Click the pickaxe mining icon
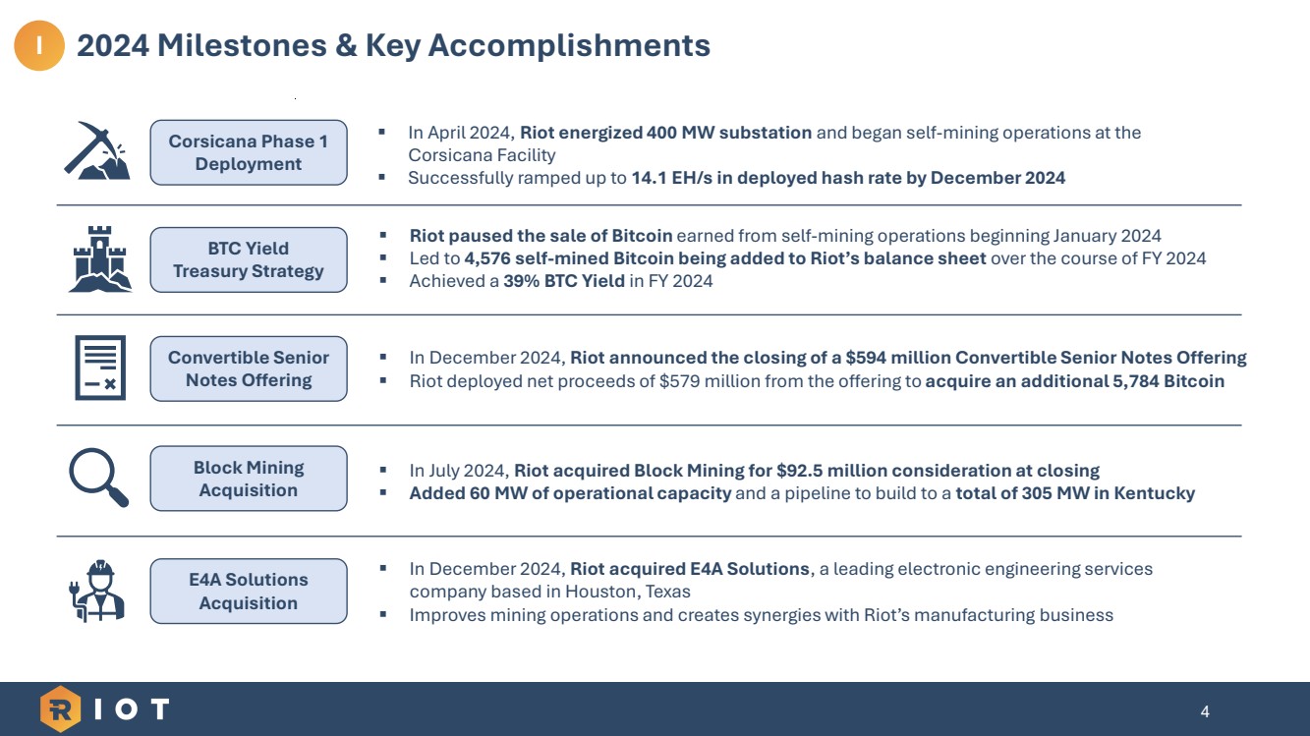This screenshot has height=736, width=1310. point(97,151)
